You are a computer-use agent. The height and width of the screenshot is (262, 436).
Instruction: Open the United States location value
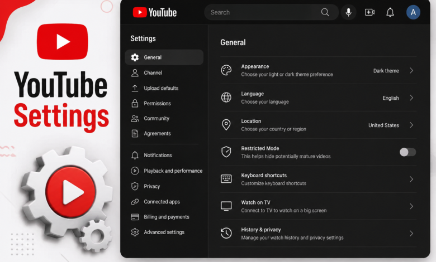(383, 125)
